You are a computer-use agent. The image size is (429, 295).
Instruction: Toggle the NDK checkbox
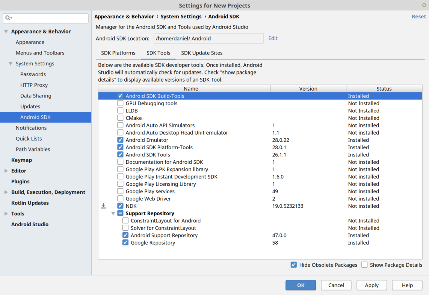(x=120, y=206)
